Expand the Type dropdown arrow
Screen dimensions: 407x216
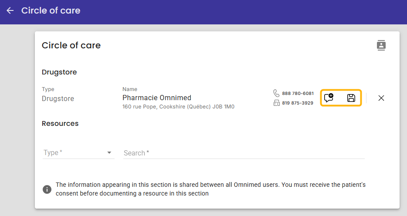(109, 153)
